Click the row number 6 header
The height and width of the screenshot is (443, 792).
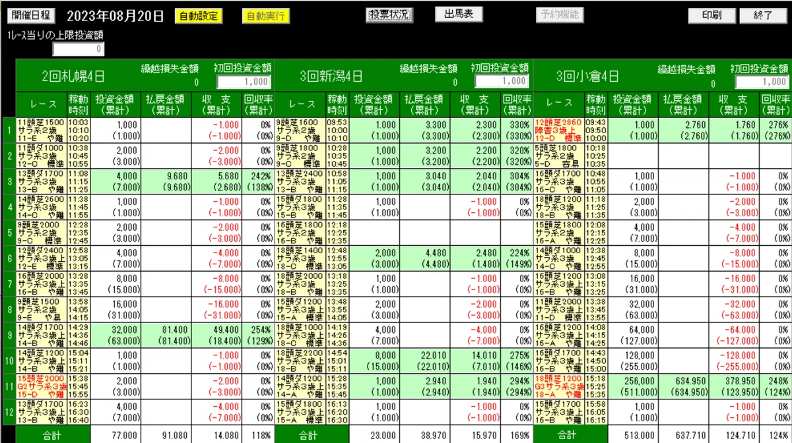(9, 258)
